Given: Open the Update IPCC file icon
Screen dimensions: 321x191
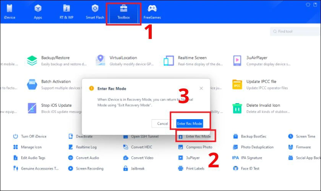Looking at the screenshot, I should coord(237,84).
